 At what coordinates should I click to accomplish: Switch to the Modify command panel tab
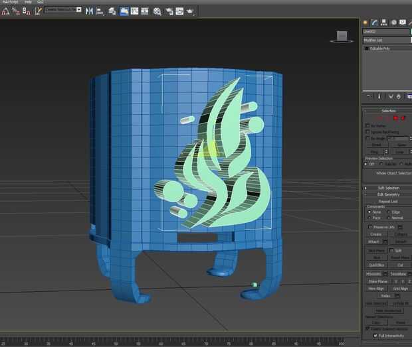[x=374, y=23]
